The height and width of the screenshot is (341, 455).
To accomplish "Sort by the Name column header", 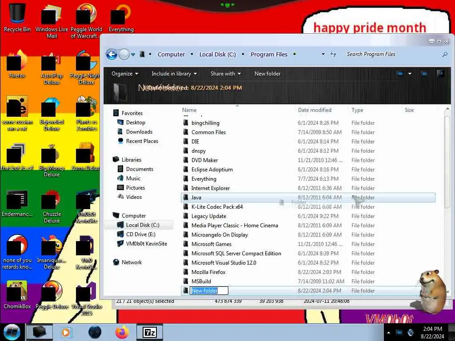I will (x=189, y=110).
